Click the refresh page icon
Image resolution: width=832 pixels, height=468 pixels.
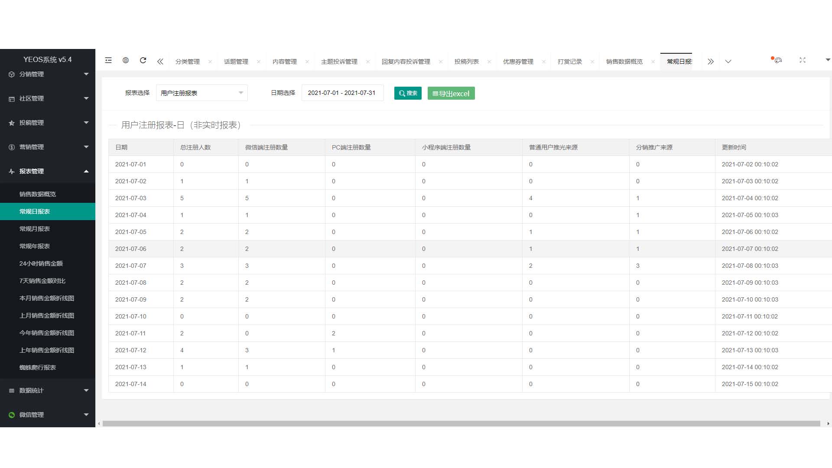click(143, 61)
